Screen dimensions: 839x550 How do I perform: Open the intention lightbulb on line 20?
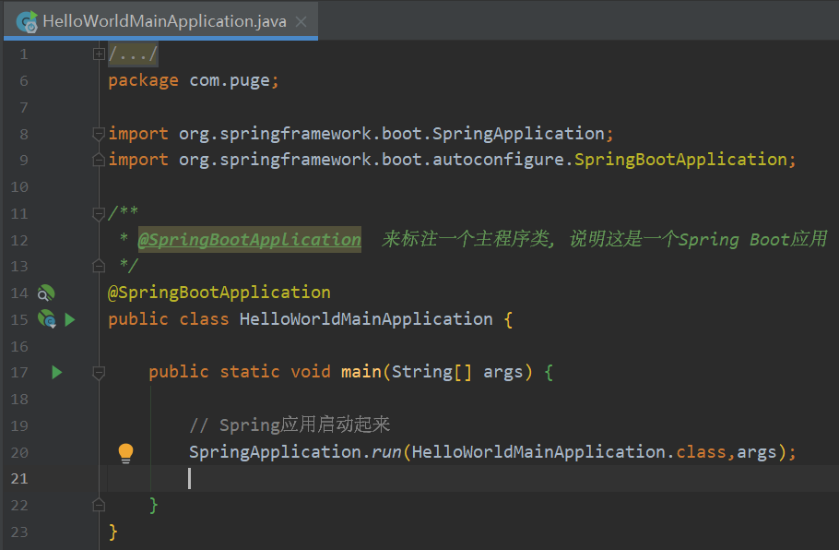pos(125,453)
